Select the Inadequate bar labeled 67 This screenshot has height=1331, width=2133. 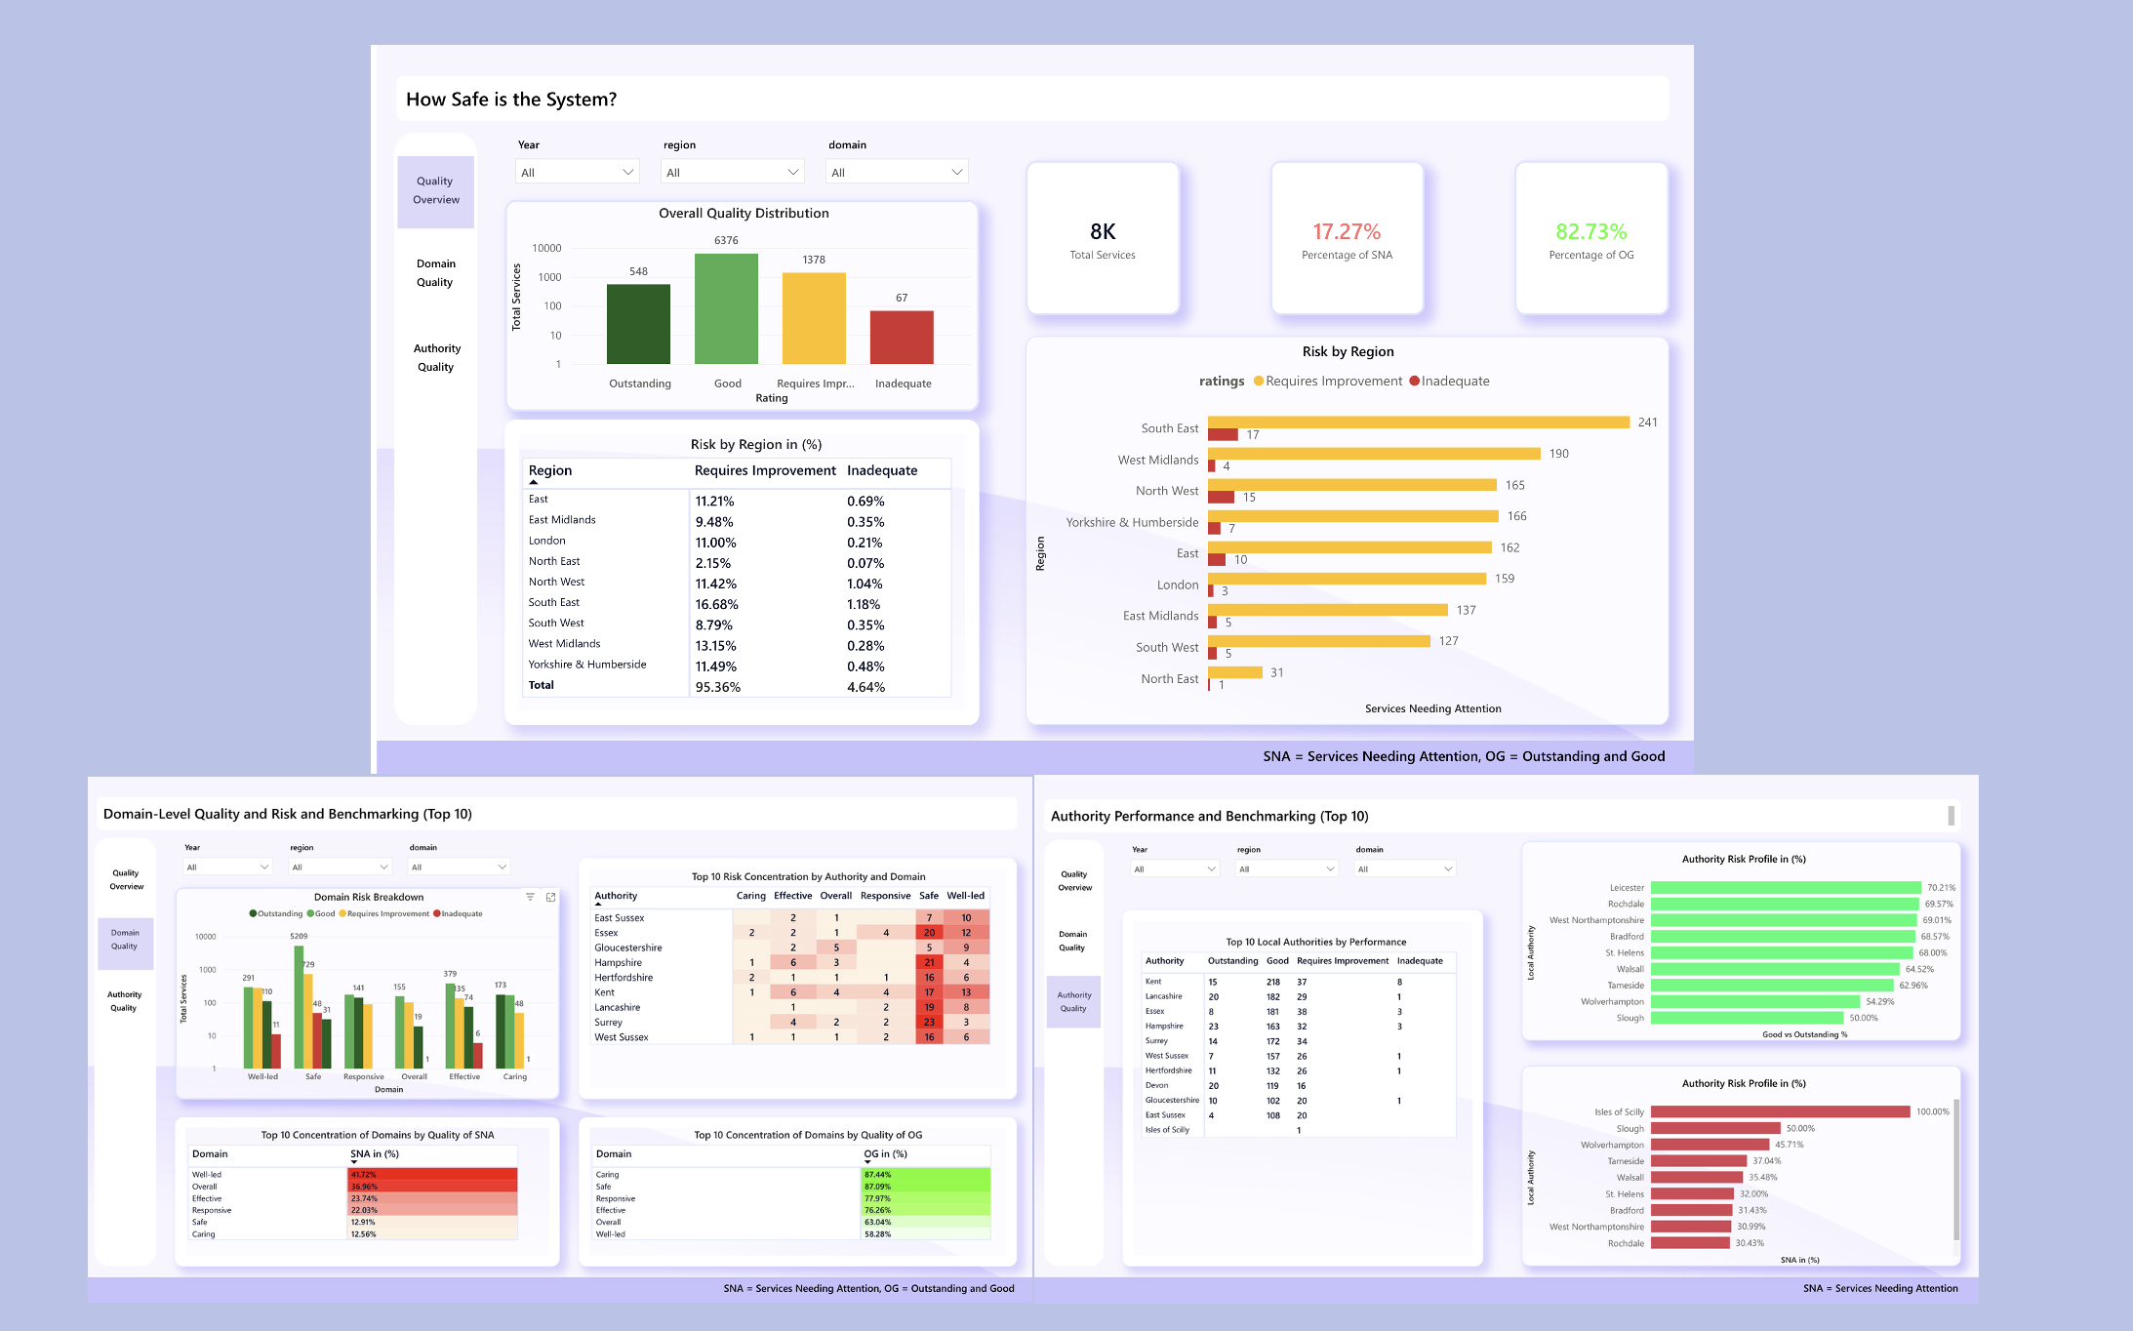click(x=902, y=338)
